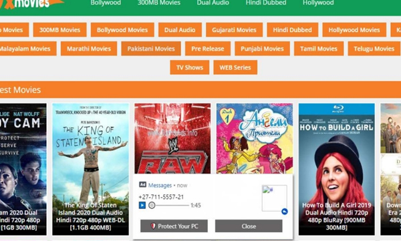Click the audio progress slider knob
Screen dimensions: 401x241
pos(152,205)
